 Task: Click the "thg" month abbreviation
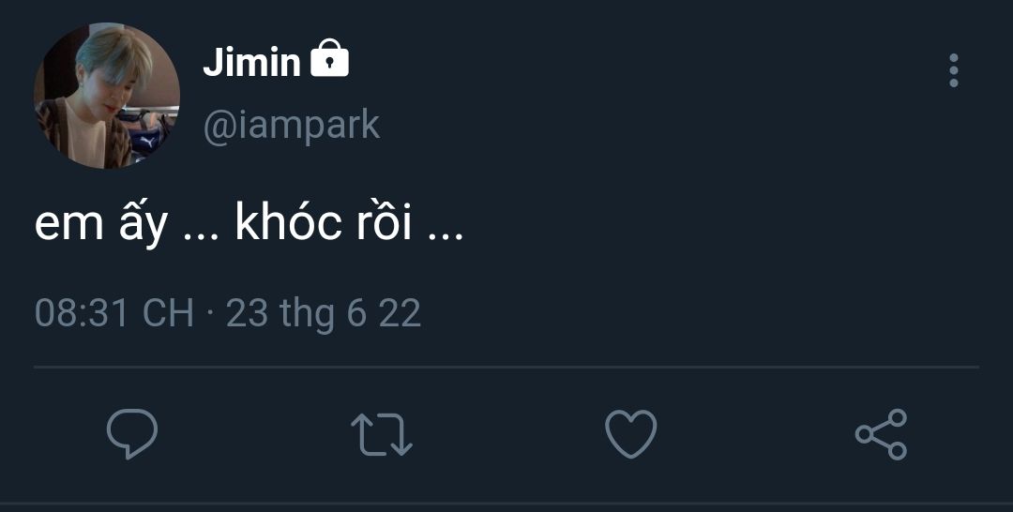(x=307, y=313)
